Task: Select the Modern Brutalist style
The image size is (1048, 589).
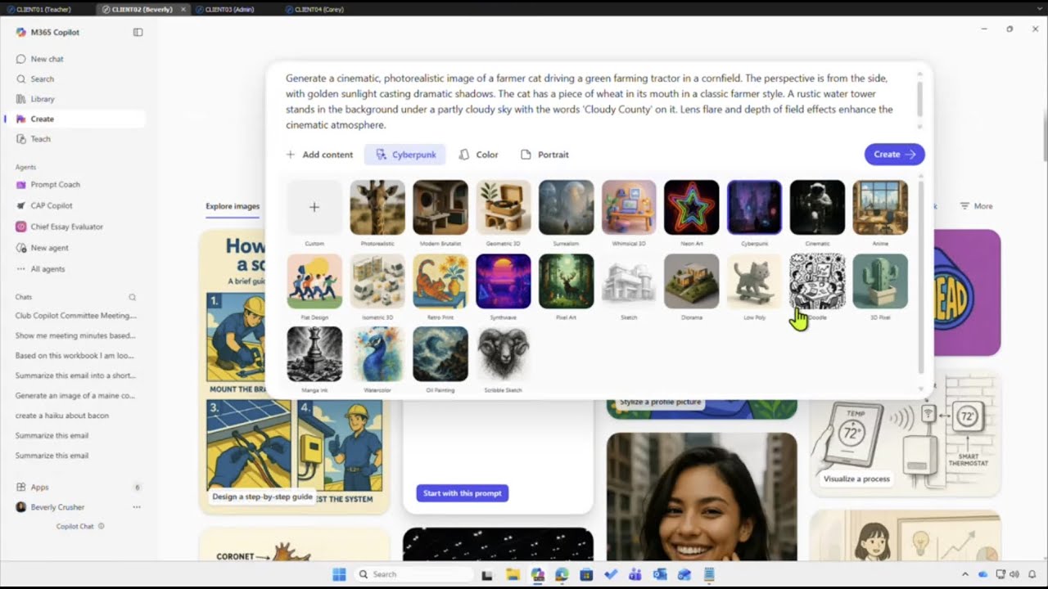Action: click(x=440, y=207)
